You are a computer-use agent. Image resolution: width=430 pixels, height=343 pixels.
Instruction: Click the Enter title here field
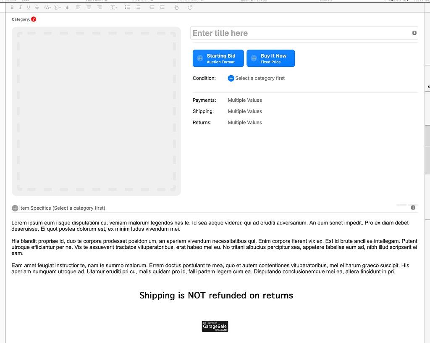pos(300,33)
